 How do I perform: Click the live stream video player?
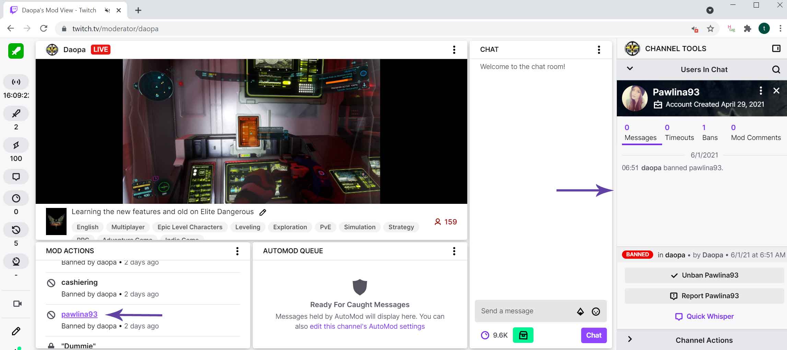(x=251, y=131)
